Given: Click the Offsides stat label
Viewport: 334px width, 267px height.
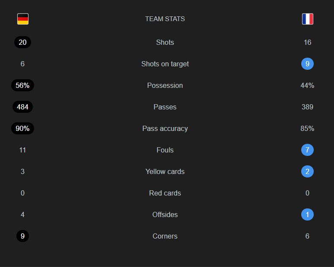Looking at the screenshot, I should click(x=165, y=214).
